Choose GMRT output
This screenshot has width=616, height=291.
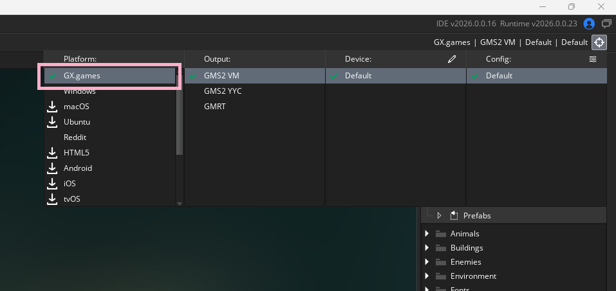254,107
